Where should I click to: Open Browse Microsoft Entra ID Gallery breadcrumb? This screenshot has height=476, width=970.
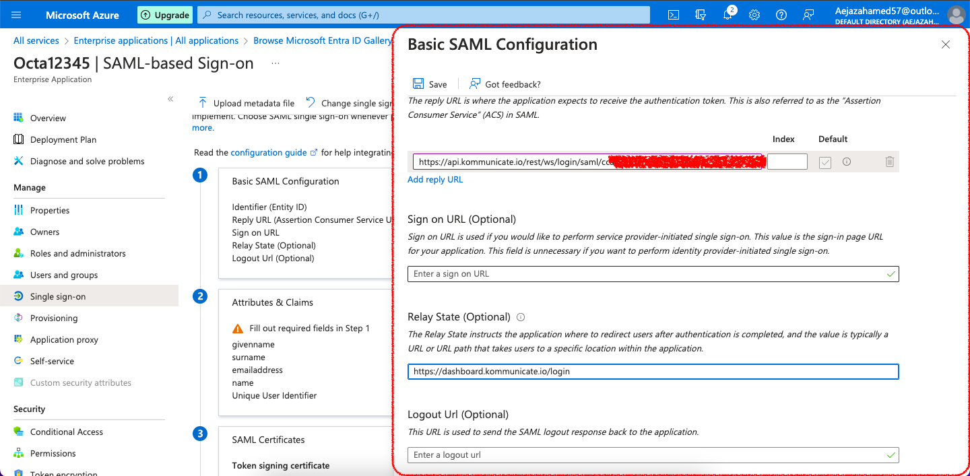click(x=323, y=40)
